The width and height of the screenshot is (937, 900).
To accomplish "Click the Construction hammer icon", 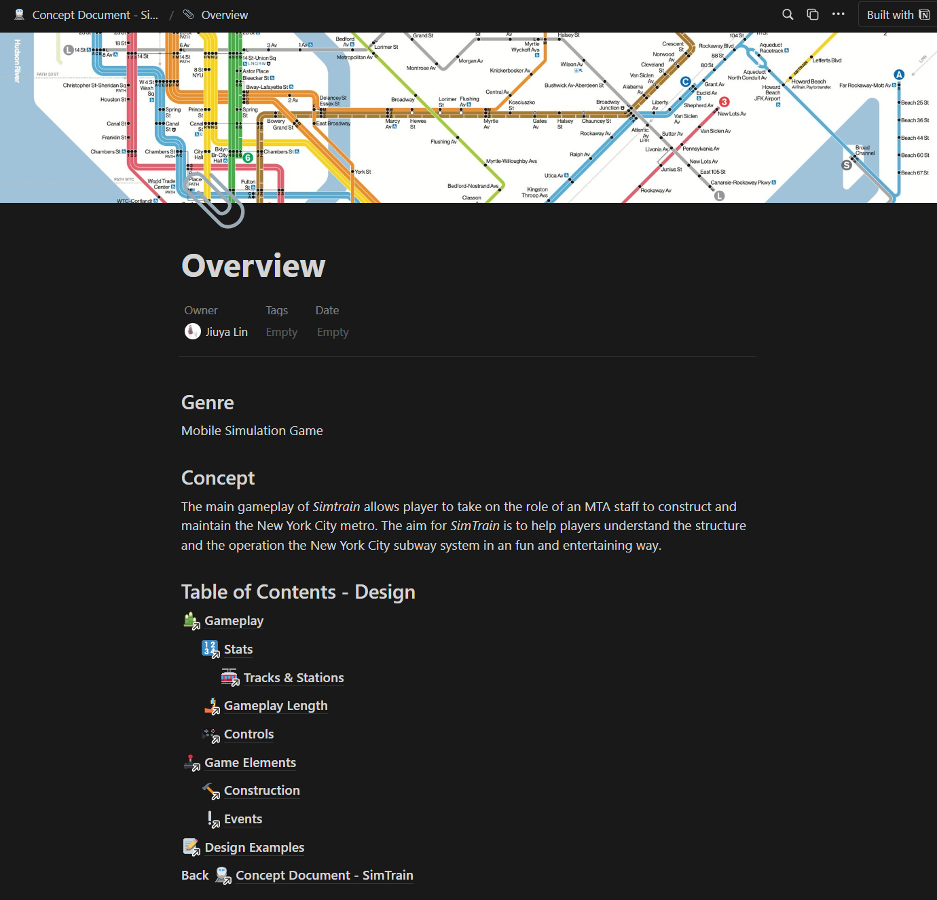I will coord(211,791).
